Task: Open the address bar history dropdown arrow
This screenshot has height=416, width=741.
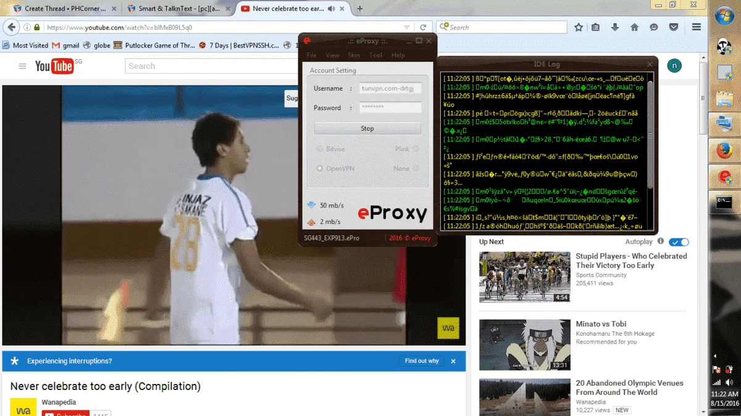Action: 406,27
